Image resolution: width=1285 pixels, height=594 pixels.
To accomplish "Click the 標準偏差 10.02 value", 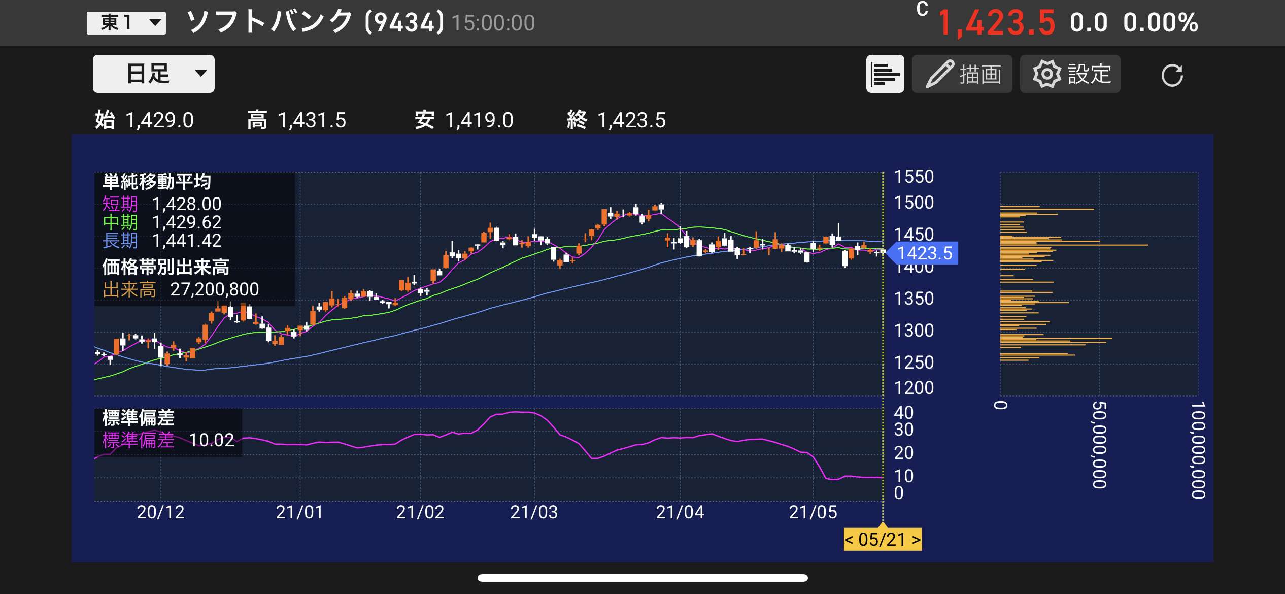I will pyautogui.click(x=211, y=440).
